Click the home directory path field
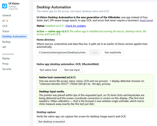The height and width of the screenshot is (126, 157). pos(62,52)
